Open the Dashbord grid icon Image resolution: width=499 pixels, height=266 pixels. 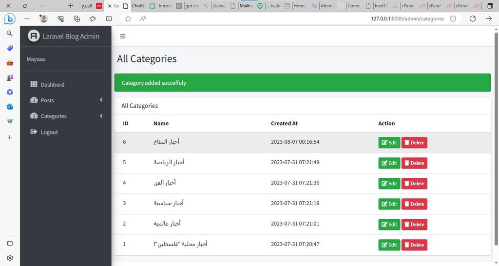(x=34, y=84)
